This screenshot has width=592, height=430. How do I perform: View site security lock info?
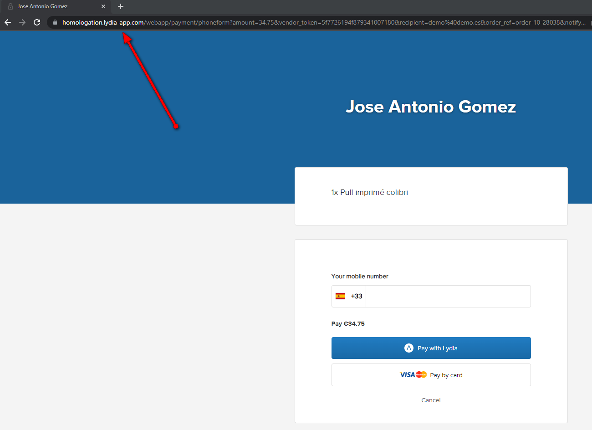point(55,22)
